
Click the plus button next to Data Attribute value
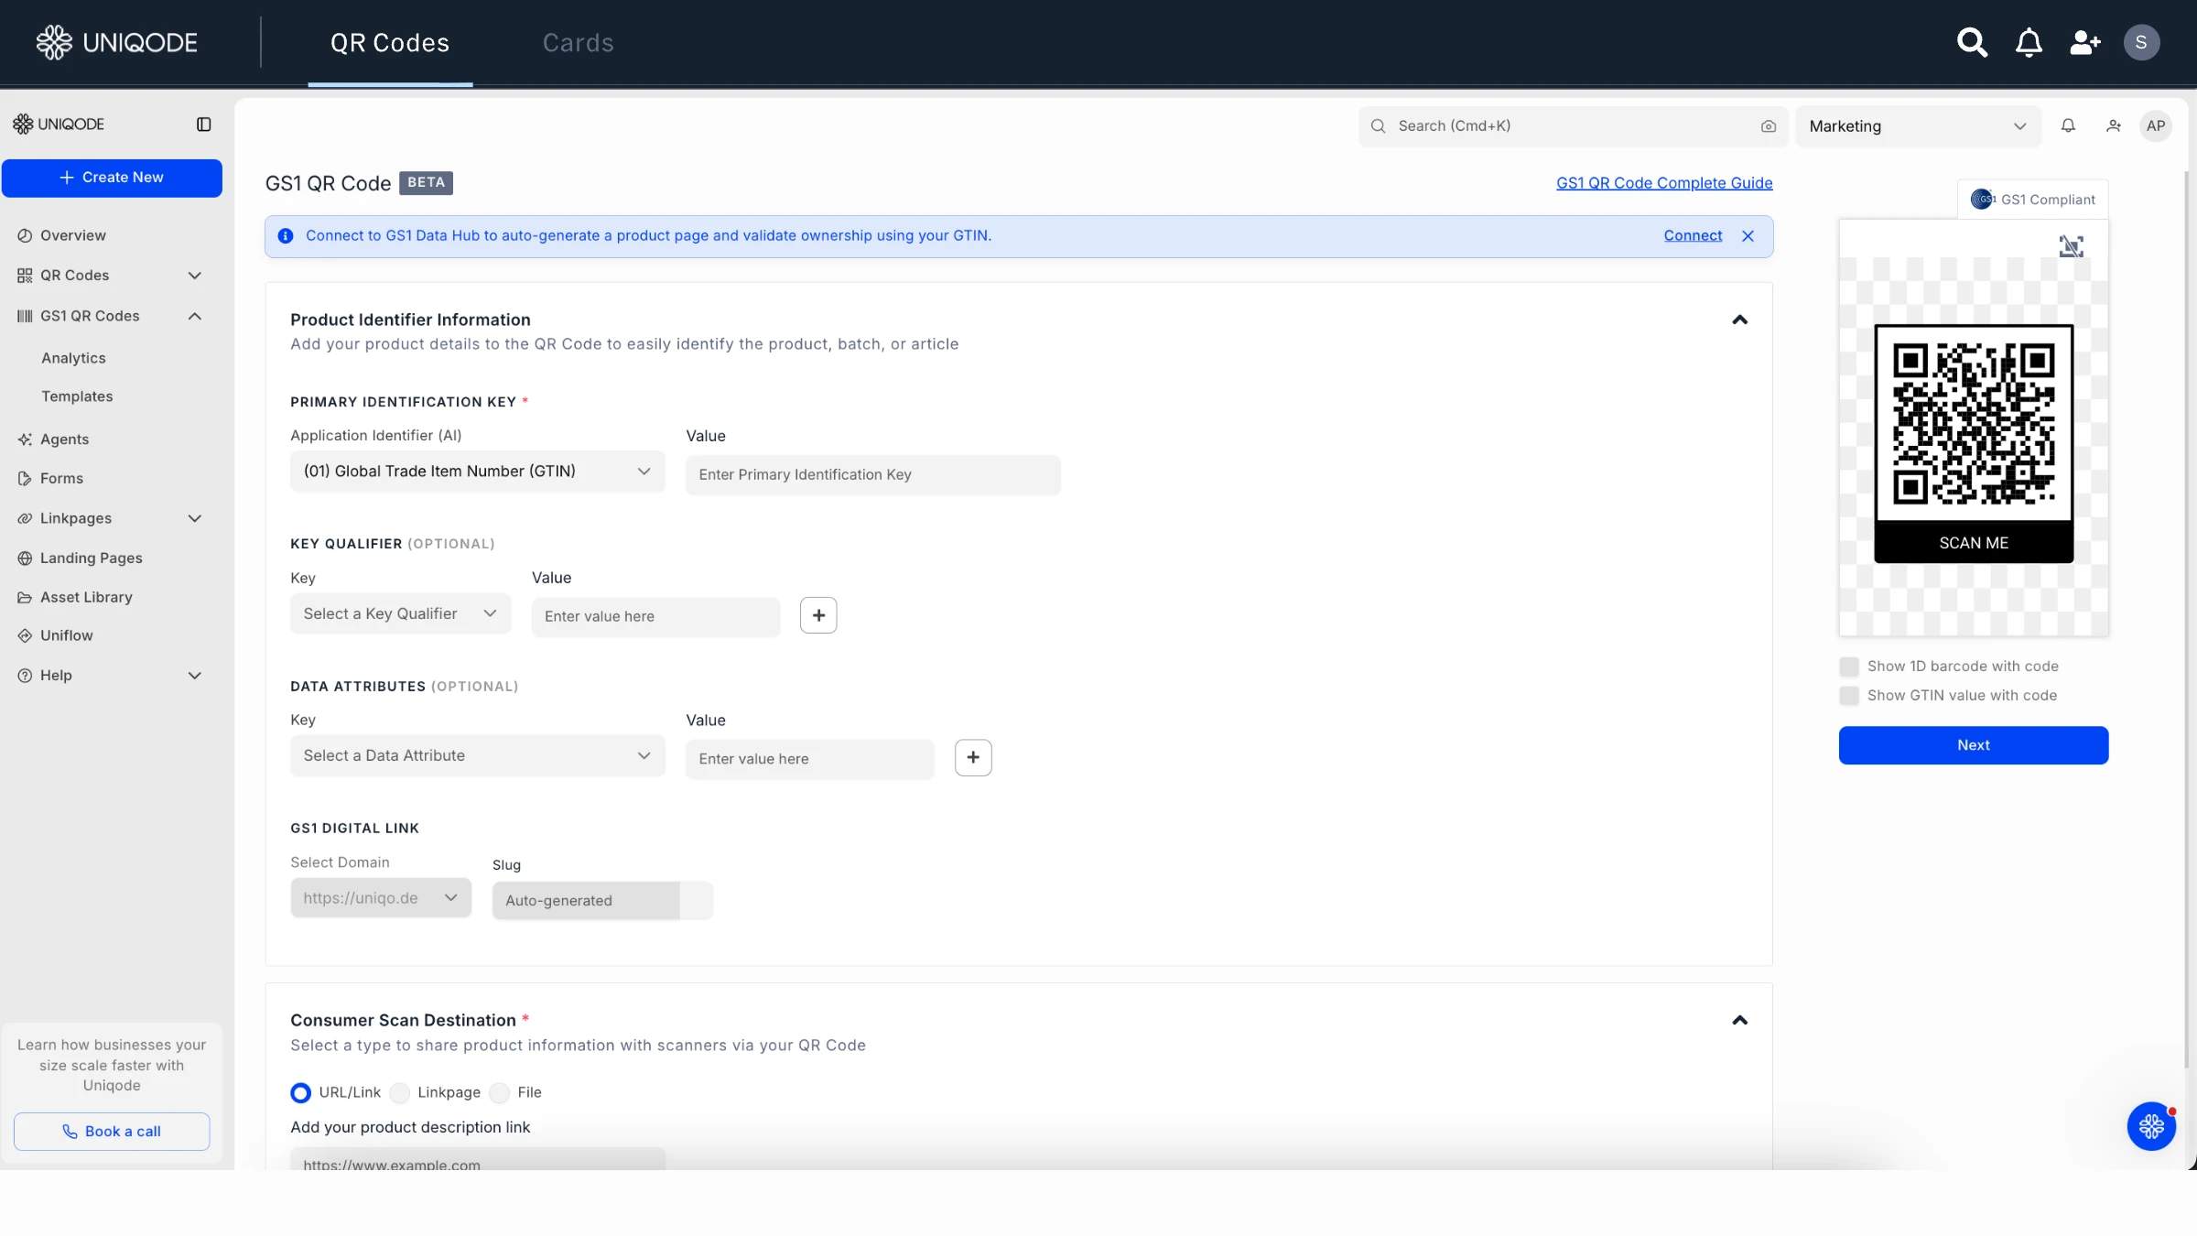click(x=973, y=757)
